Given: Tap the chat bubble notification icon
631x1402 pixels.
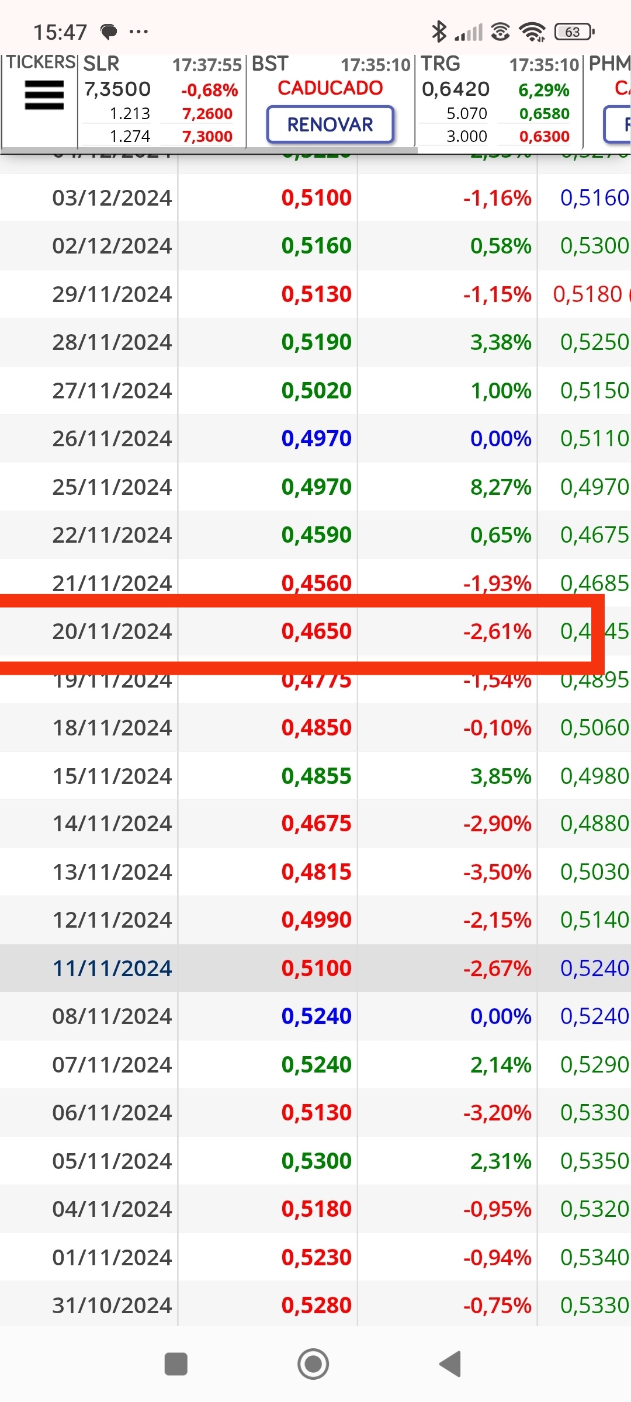Looking at the screenshot, I should [109, 32].
